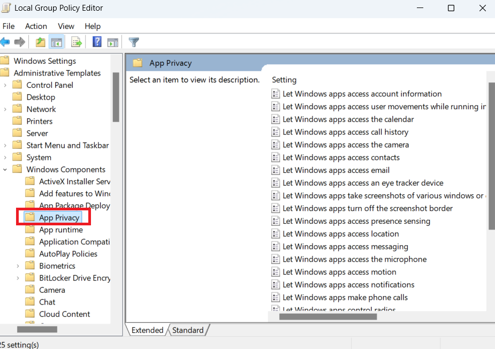Viewport: 495px width, 349px height.
Task: Select 'Let Windows apps access presence sensing'
Action: click(356, 221)
